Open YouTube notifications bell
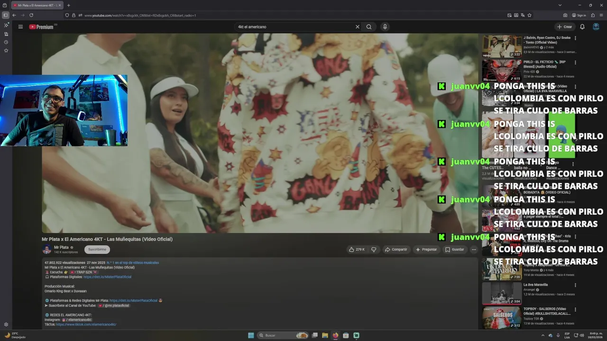This screenshot has width=607, height=341. [x=582, y=27]
